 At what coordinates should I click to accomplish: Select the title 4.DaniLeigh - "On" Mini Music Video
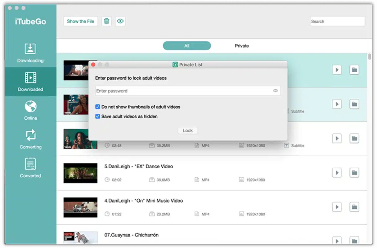point(144,201)
